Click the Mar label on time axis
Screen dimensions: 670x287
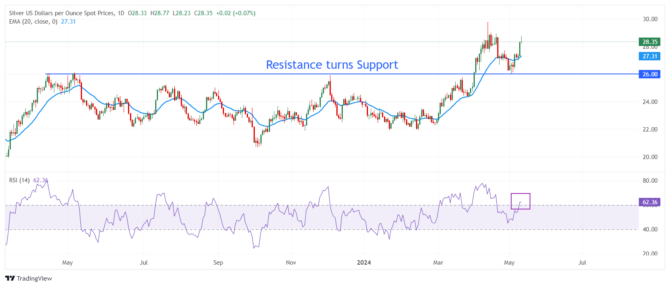coord(438,263)
